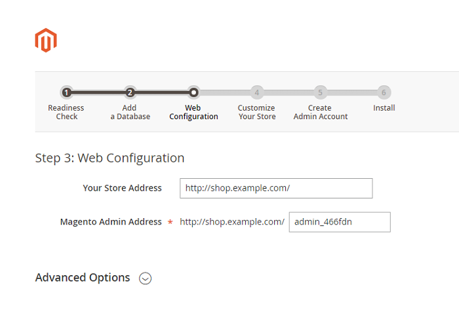Select step 5 circle Create Admin Account

click(320, 93)
